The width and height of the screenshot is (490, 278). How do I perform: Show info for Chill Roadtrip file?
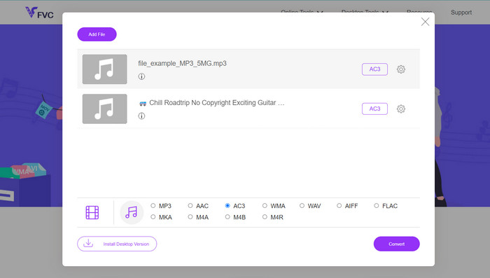[141, 116]
